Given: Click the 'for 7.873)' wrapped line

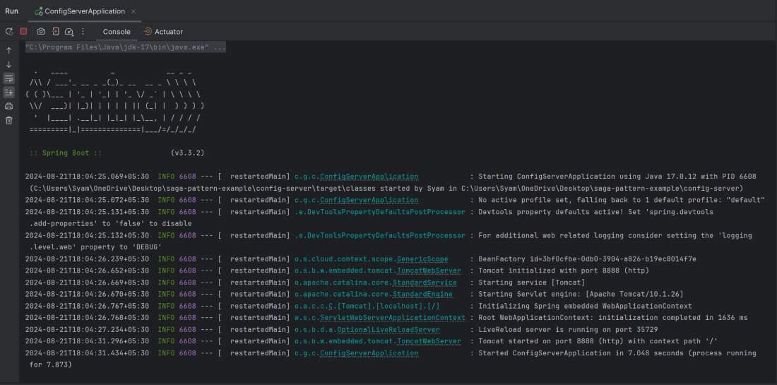Looking at the screenshot, I should point(51,365).
